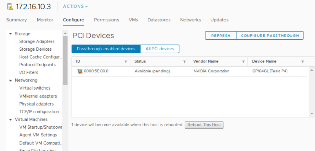315x151 pixels.
Task: Click the host warning icon beside 172.16.10.3
Action: (10, 7)
